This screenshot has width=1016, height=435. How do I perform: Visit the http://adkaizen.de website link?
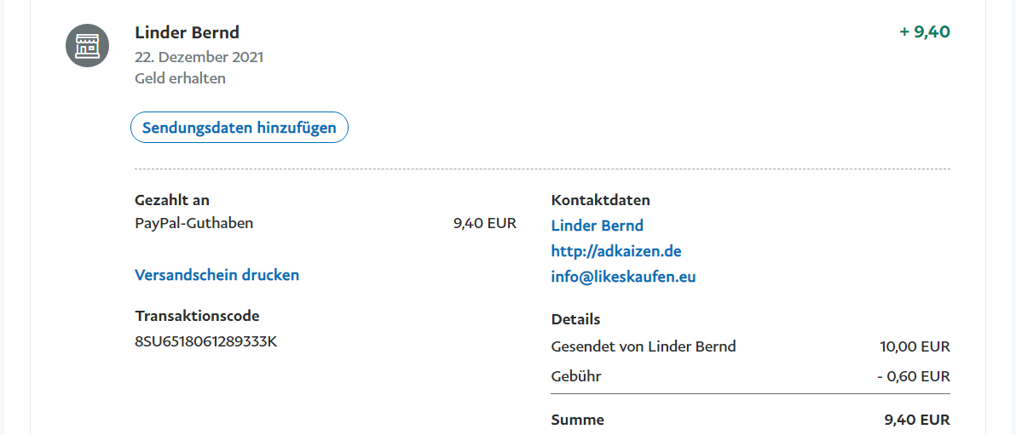point(616,251)
